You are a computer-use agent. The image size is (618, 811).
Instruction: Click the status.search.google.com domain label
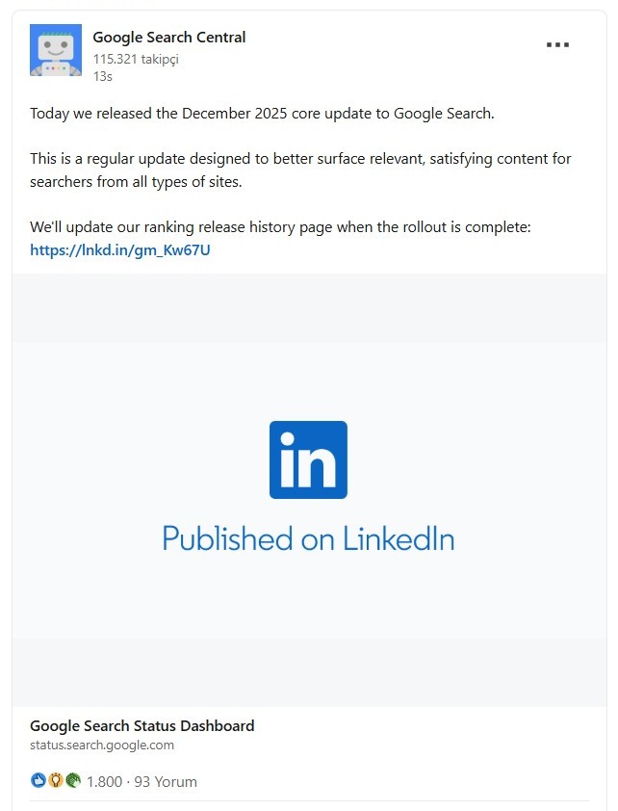(x=102, y=745)
